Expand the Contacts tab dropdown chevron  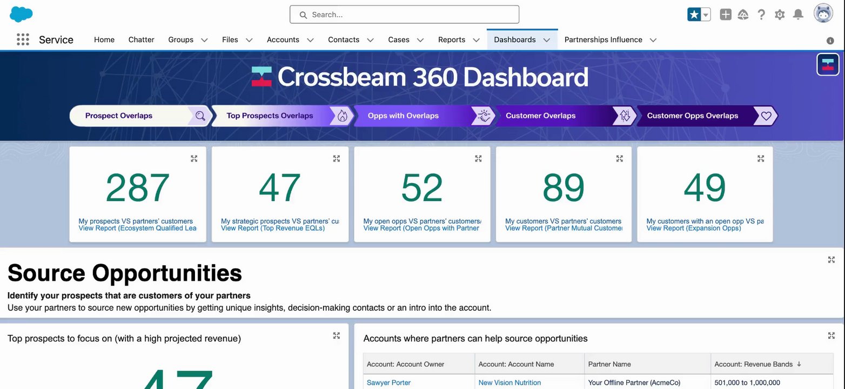point(370,40)
